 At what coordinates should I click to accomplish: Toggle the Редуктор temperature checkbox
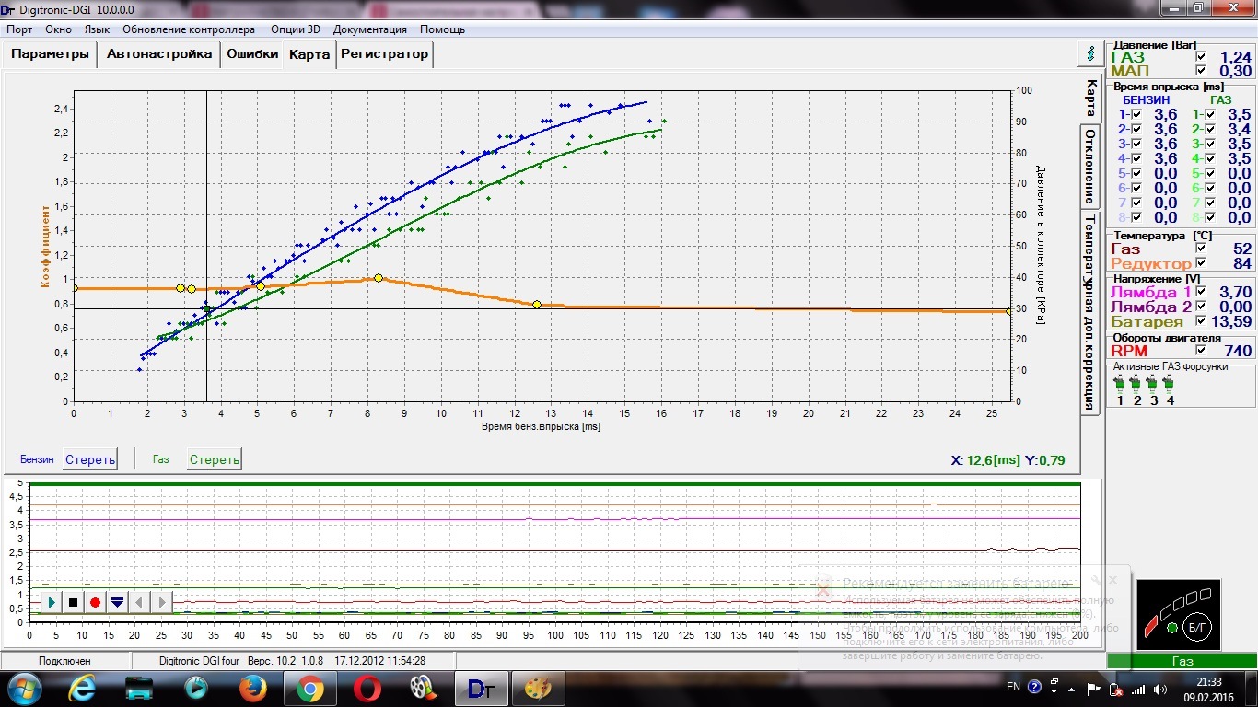pos(1200,263)
